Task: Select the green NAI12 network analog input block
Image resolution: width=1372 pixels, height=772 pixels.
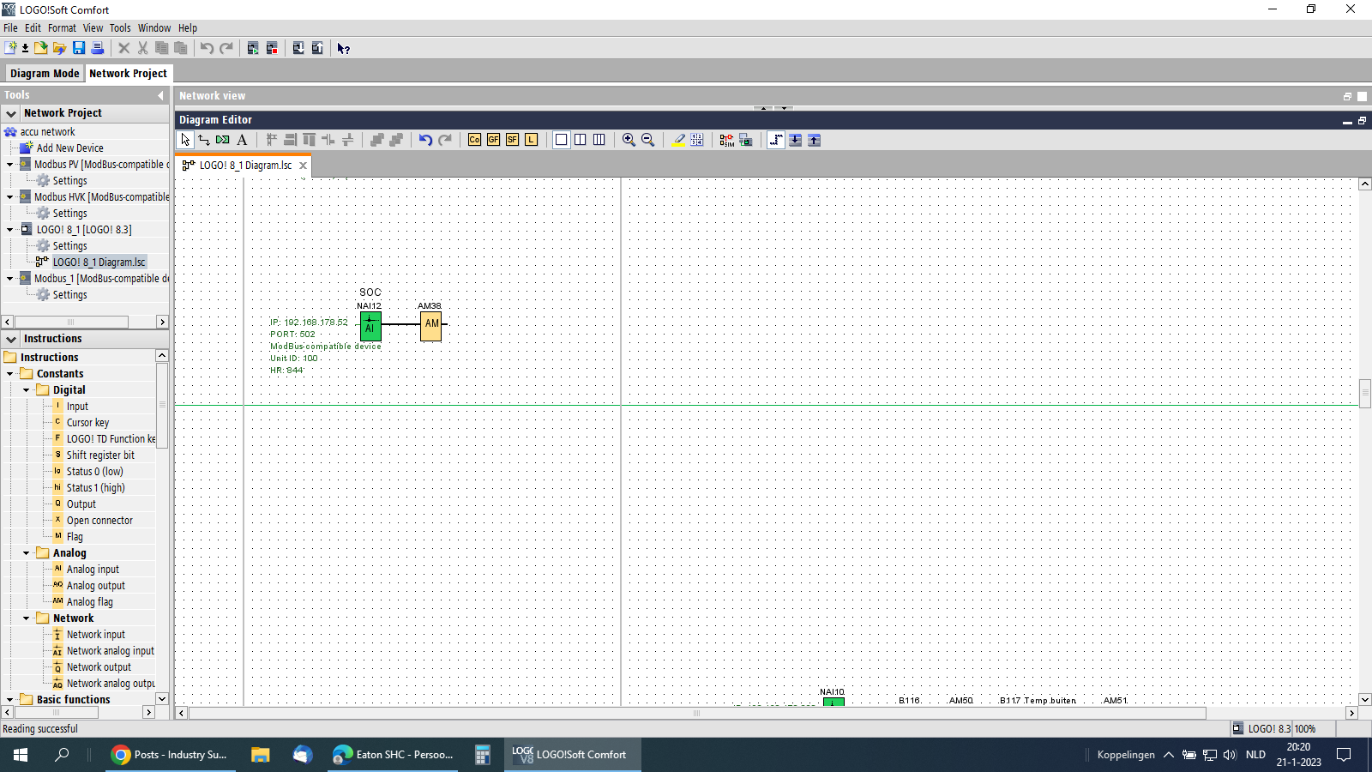Action: [370, 326]
